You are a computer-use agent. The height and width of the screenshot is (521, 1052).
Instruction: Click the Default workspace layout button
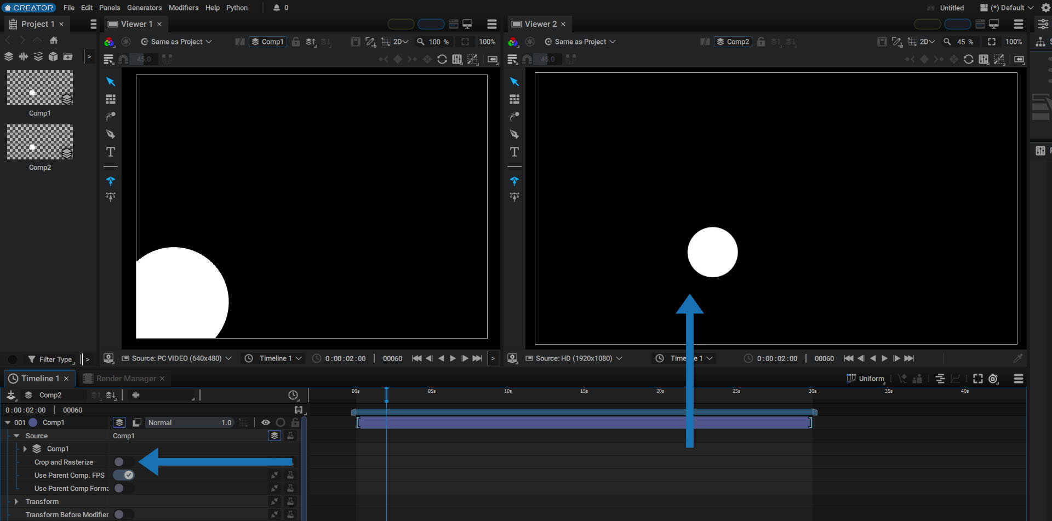click(x=1007, y=8)
